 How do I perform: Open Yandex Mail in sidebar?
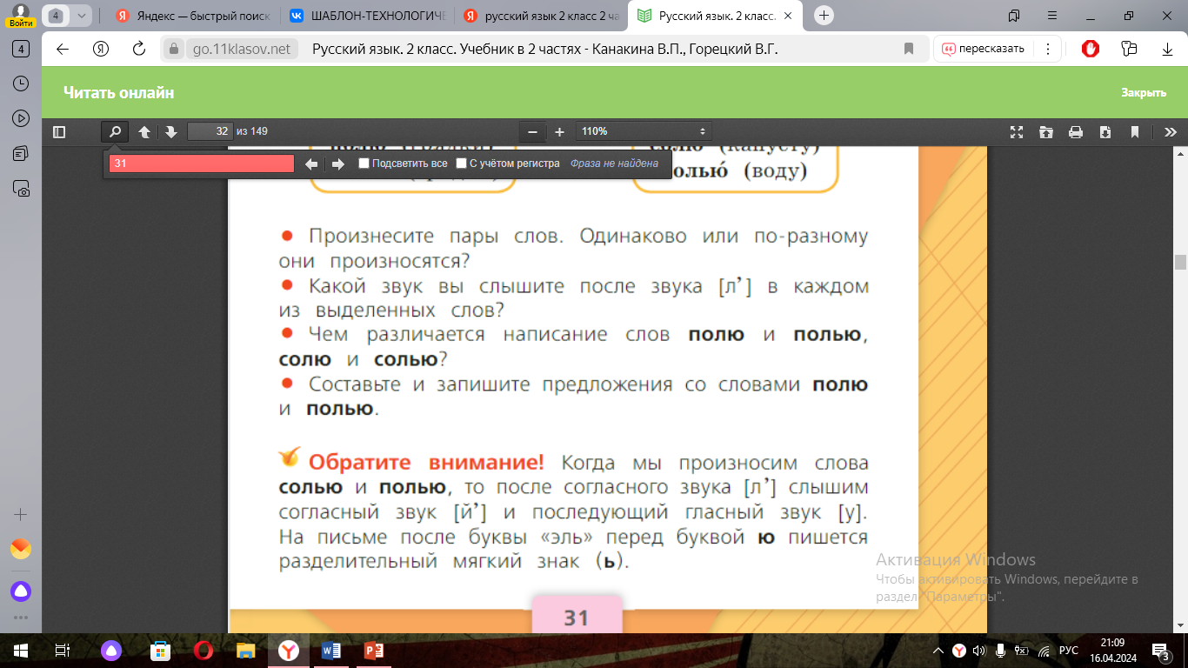point(21,550)
